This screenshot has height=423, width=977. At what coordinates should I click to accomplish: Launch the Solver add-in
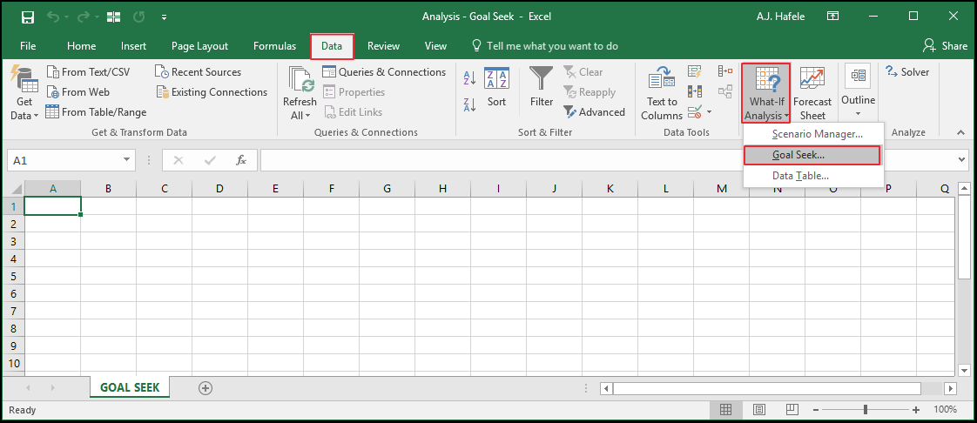pos(907,72)
